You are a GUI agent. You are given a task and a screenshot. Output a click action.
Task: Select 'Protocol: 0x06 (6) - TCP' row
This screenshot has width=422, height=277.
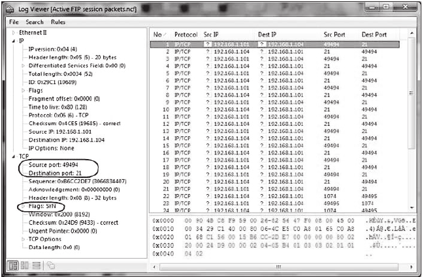58,115
